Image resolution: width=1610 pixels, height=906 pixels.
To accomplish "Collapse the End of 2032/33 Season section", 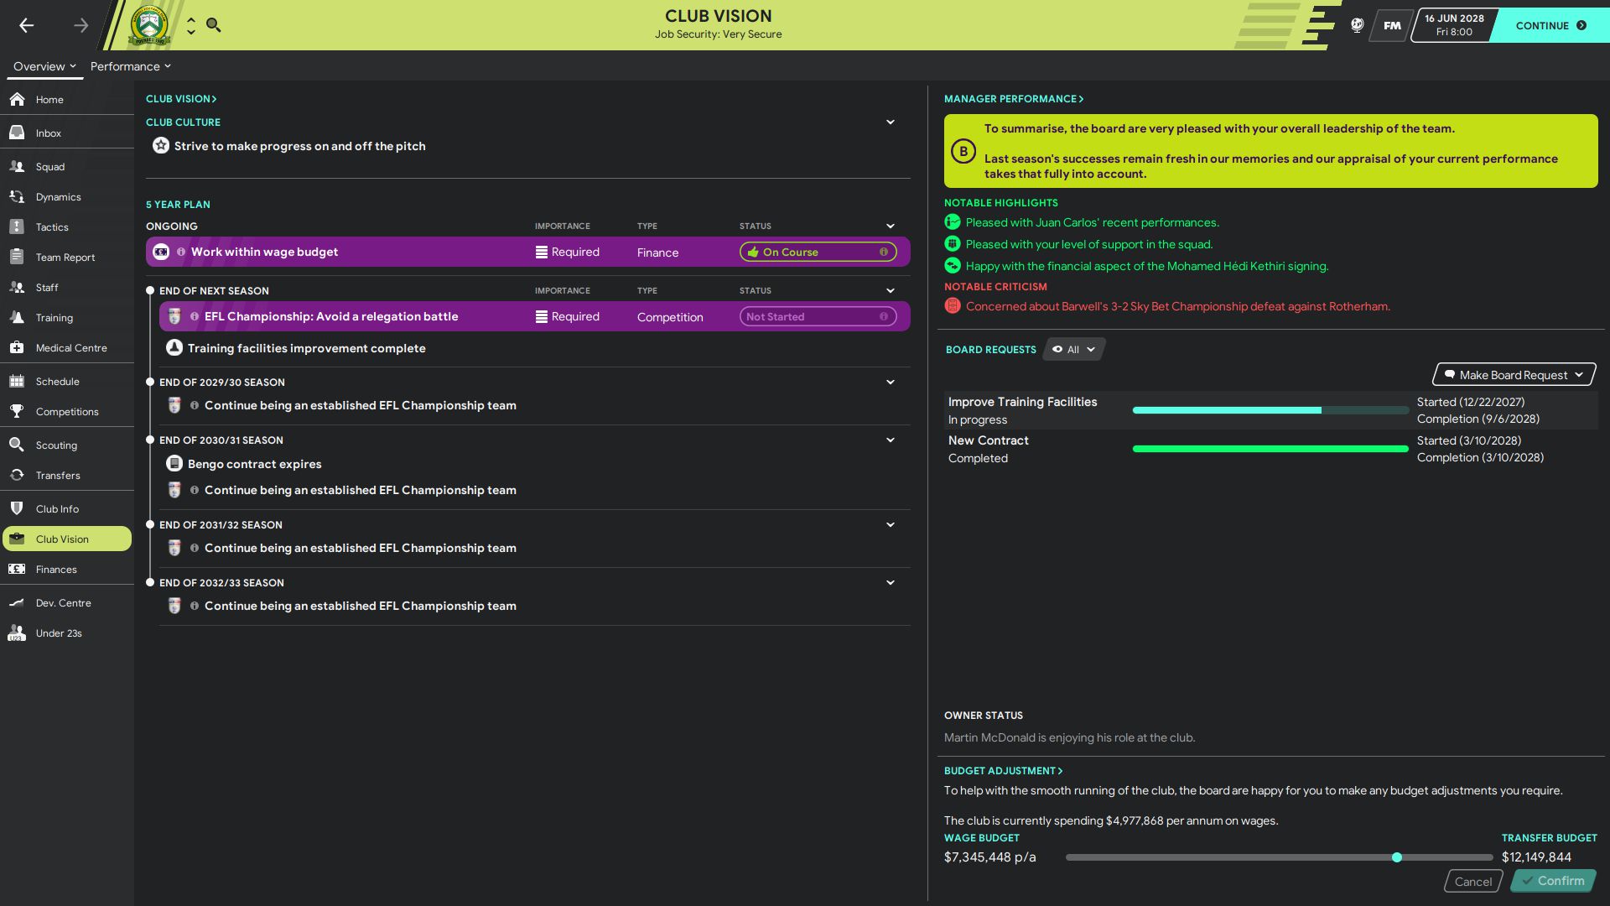I will [x=891, y=582].
